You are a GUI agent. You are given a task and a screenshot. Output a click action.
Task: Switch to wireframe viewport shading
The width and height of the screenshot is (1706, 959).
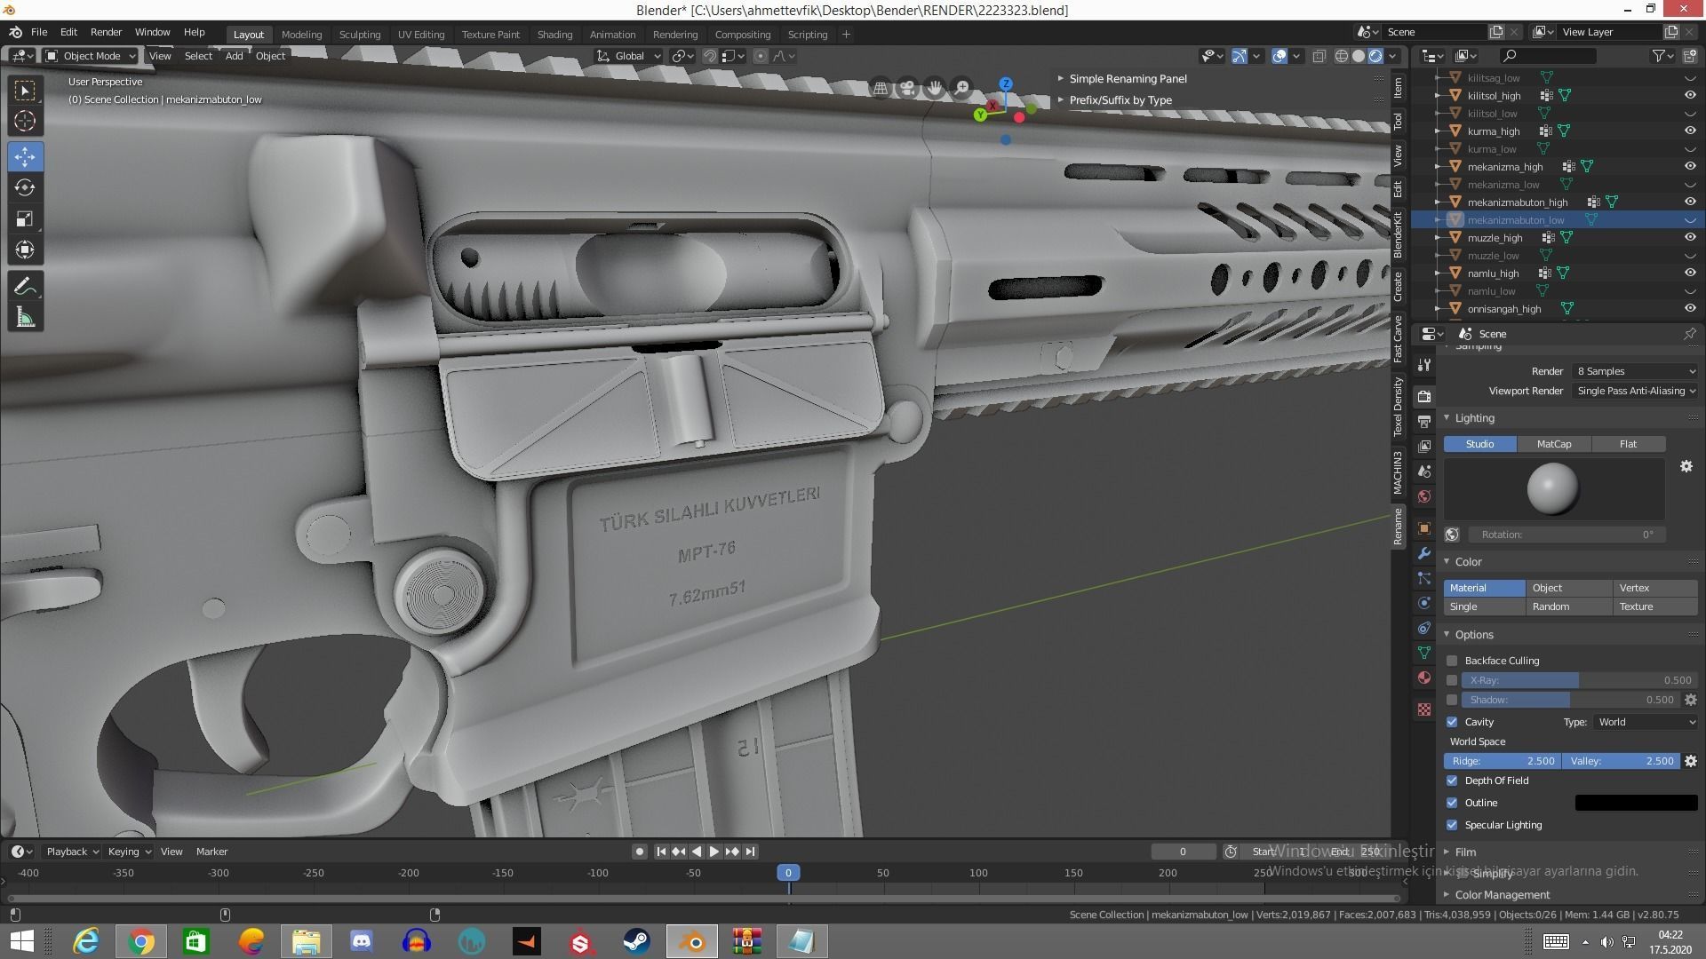coord(1342,56)
